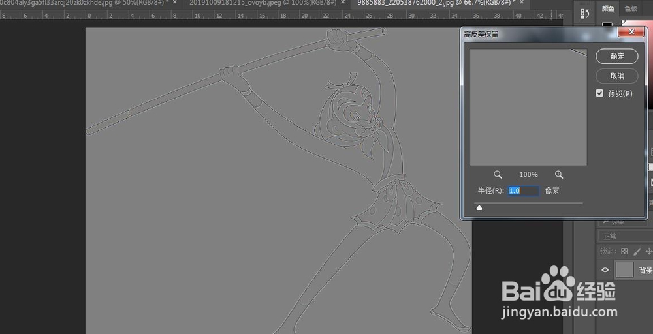Click the filter preview thumbnail area
The image size is (653, 334).
(x=528, y=108)
